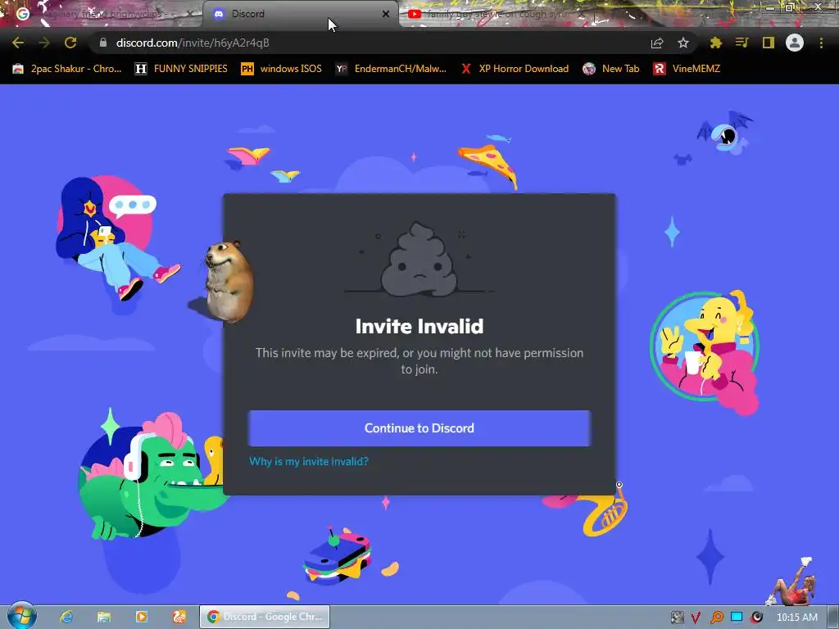Viewport: 839px width, 629px height.
Task: Select the Discord - Google Chrome taskbar button
Action: pyautogui.click(x=265, y=617)
